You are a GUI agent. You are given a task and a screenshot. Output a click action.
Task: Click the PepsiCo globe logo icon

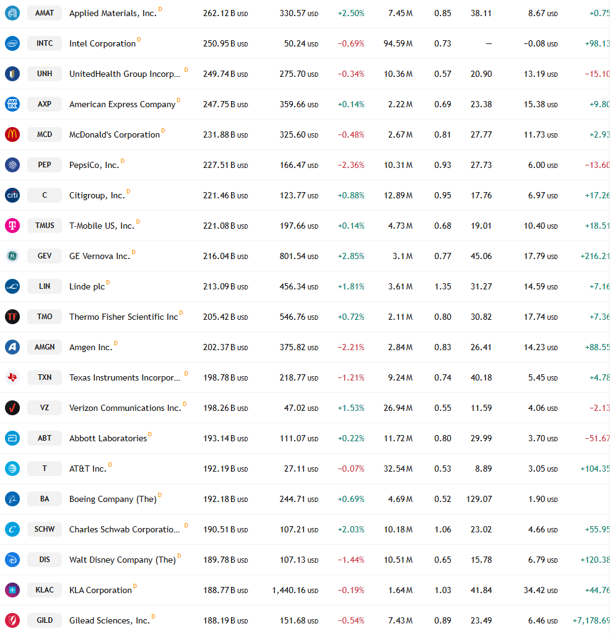(x=12, y=165)
